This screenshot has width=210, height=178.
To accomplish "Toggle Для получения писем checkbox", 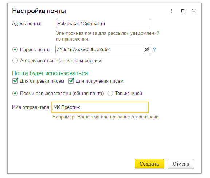I will pyautogui.click(x=71, y=81).
